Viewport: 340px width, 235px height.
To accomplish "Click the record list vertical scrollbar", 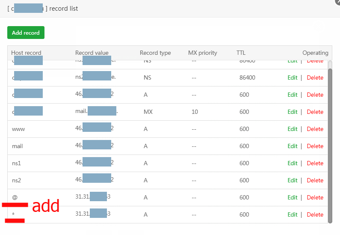I will [330, 141].
